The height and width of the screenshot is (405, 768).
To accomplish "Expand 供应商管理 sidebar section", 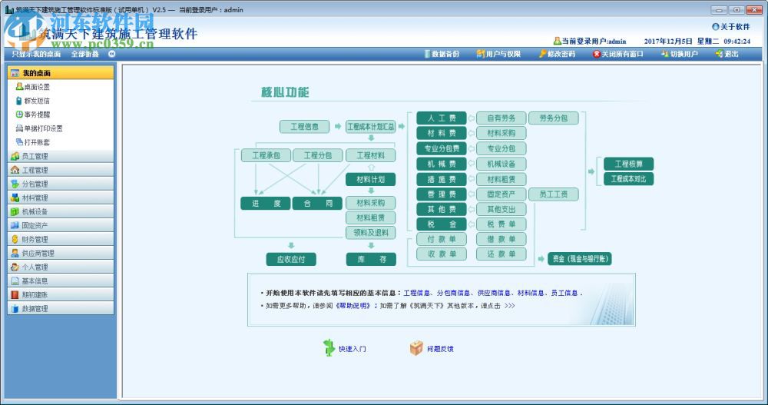I will 61,253.
